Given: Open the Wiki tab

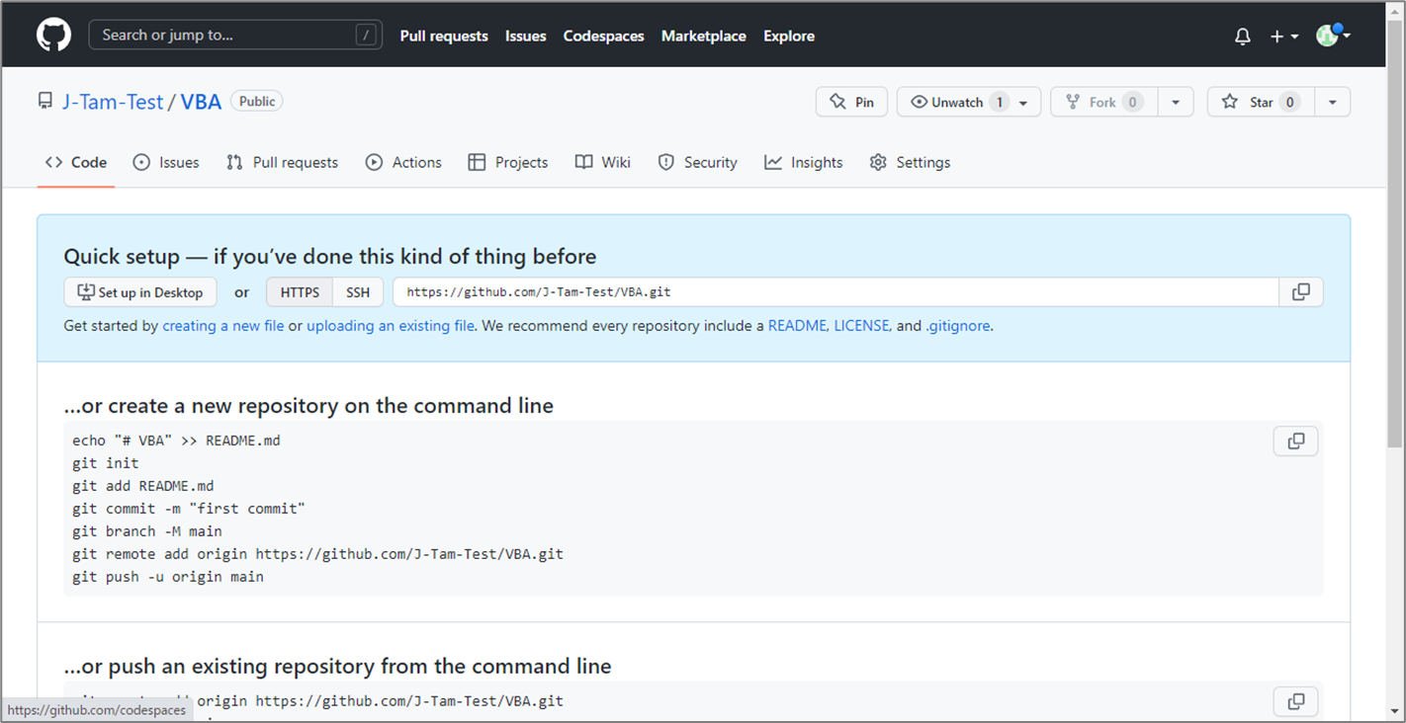Looking at the screenshot, I should [x=603, y=162].
